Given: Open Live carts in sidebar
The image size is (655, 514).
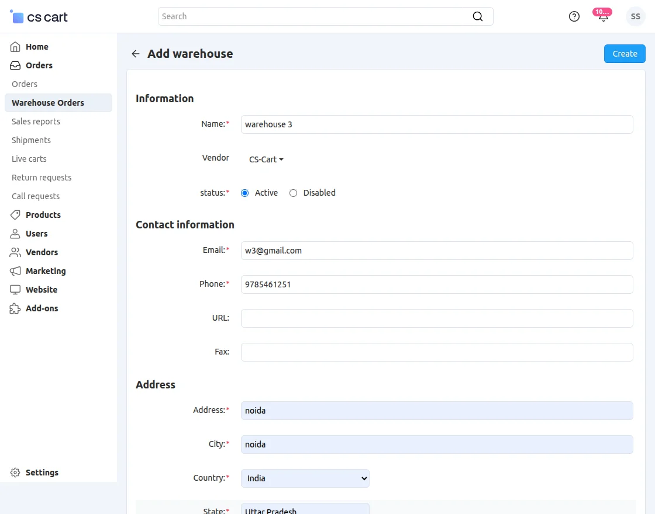Looking at the screenshot, I should (29, 159).
